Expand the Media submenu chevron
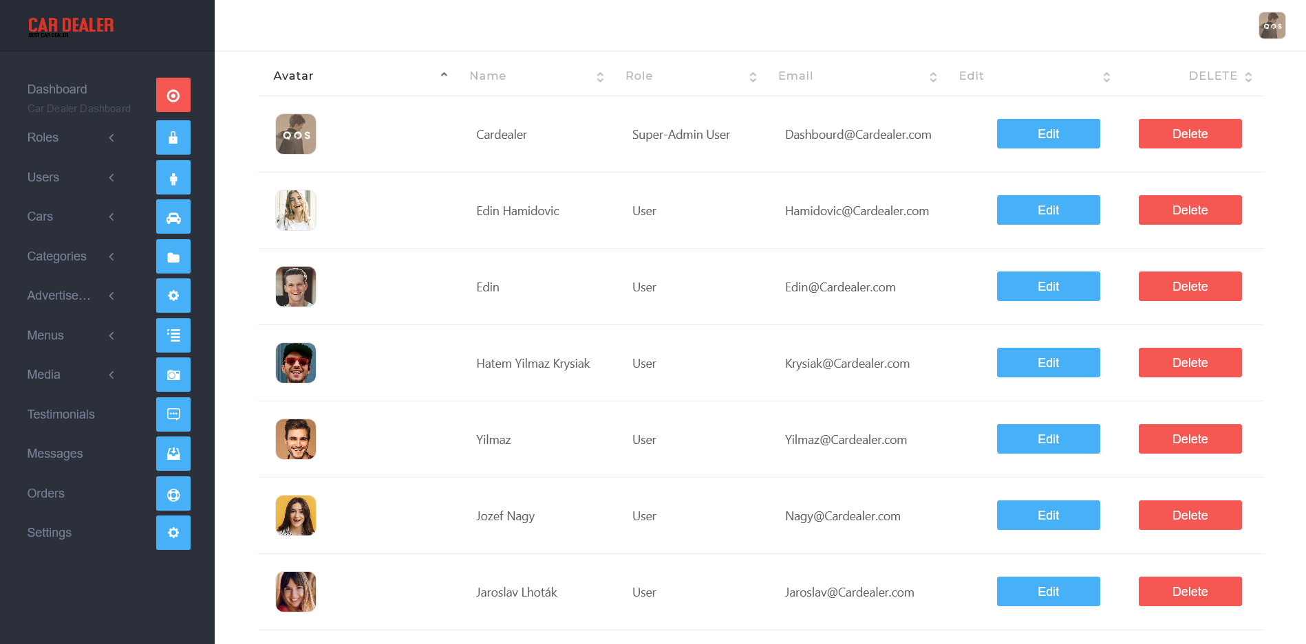The image size is (1306, 644). point(111,375)
